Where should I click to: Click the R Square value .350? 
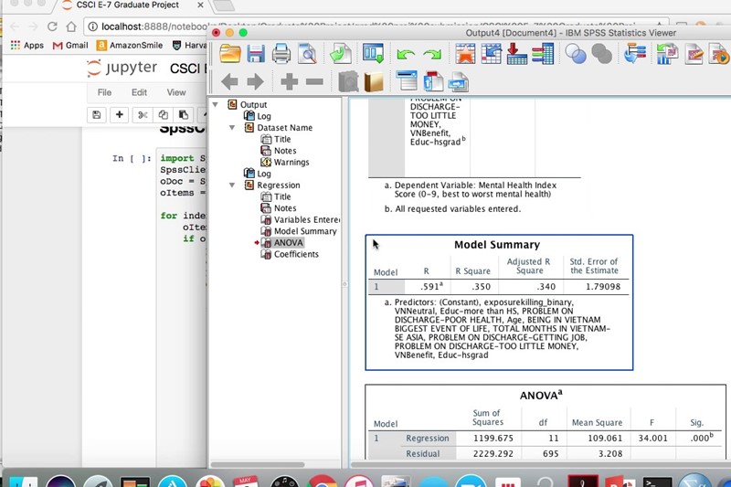481,287
